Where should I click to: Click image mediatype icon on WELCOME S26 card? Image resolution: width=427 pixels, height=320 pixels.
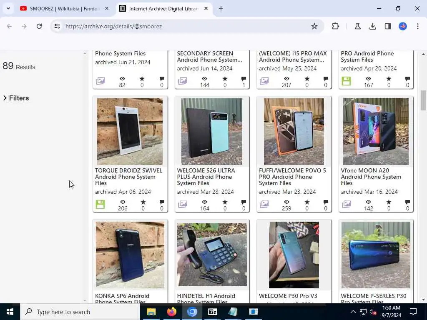click(x=183, y=204)
